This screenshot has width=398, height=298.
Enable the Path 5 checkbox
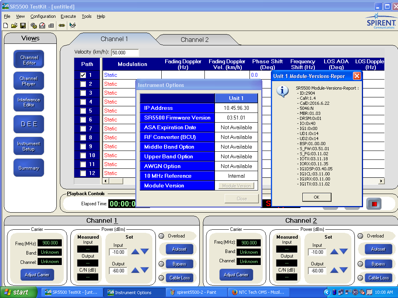click(x=83, y=111)
